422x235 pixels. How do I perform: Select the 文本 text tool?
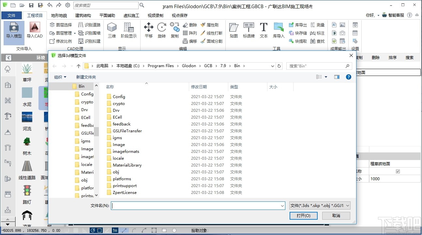pos(264,30)
